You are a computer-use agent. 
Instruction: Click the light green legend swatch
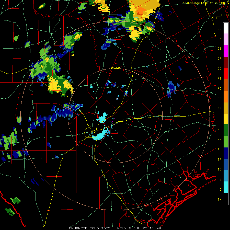tap(226, 142)
